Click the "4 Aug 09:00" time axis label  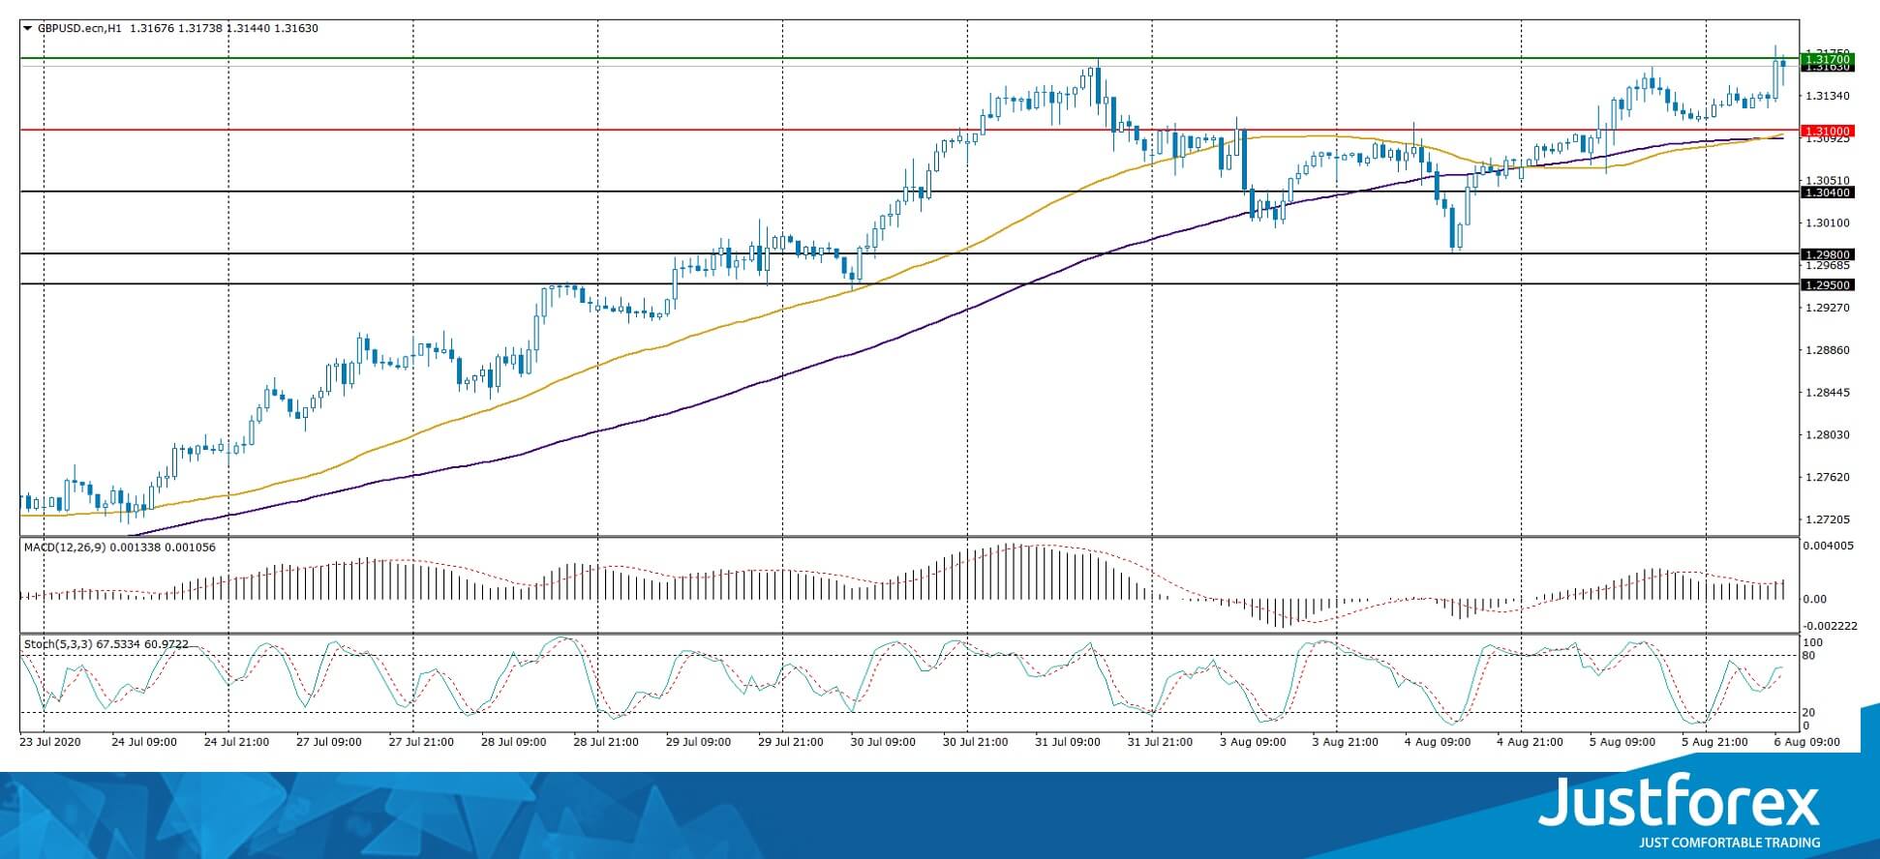click(1438, 743)
